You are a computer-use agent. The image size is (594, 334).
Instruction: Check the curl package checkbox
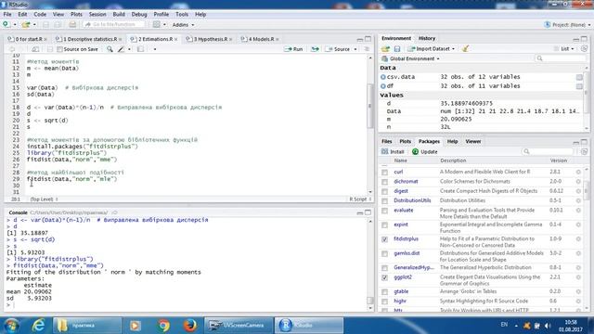385,173
